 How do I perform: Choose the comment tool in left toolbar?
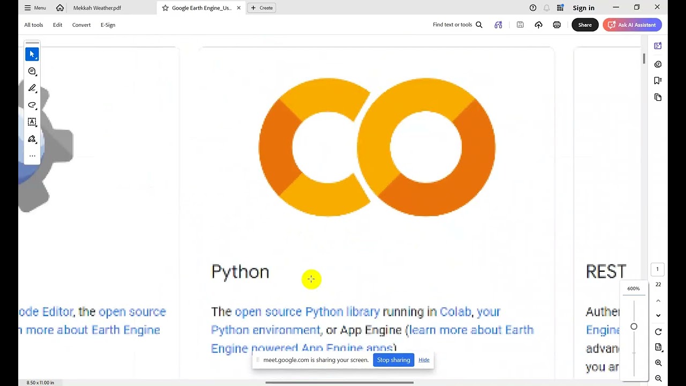tap(32, 71)
